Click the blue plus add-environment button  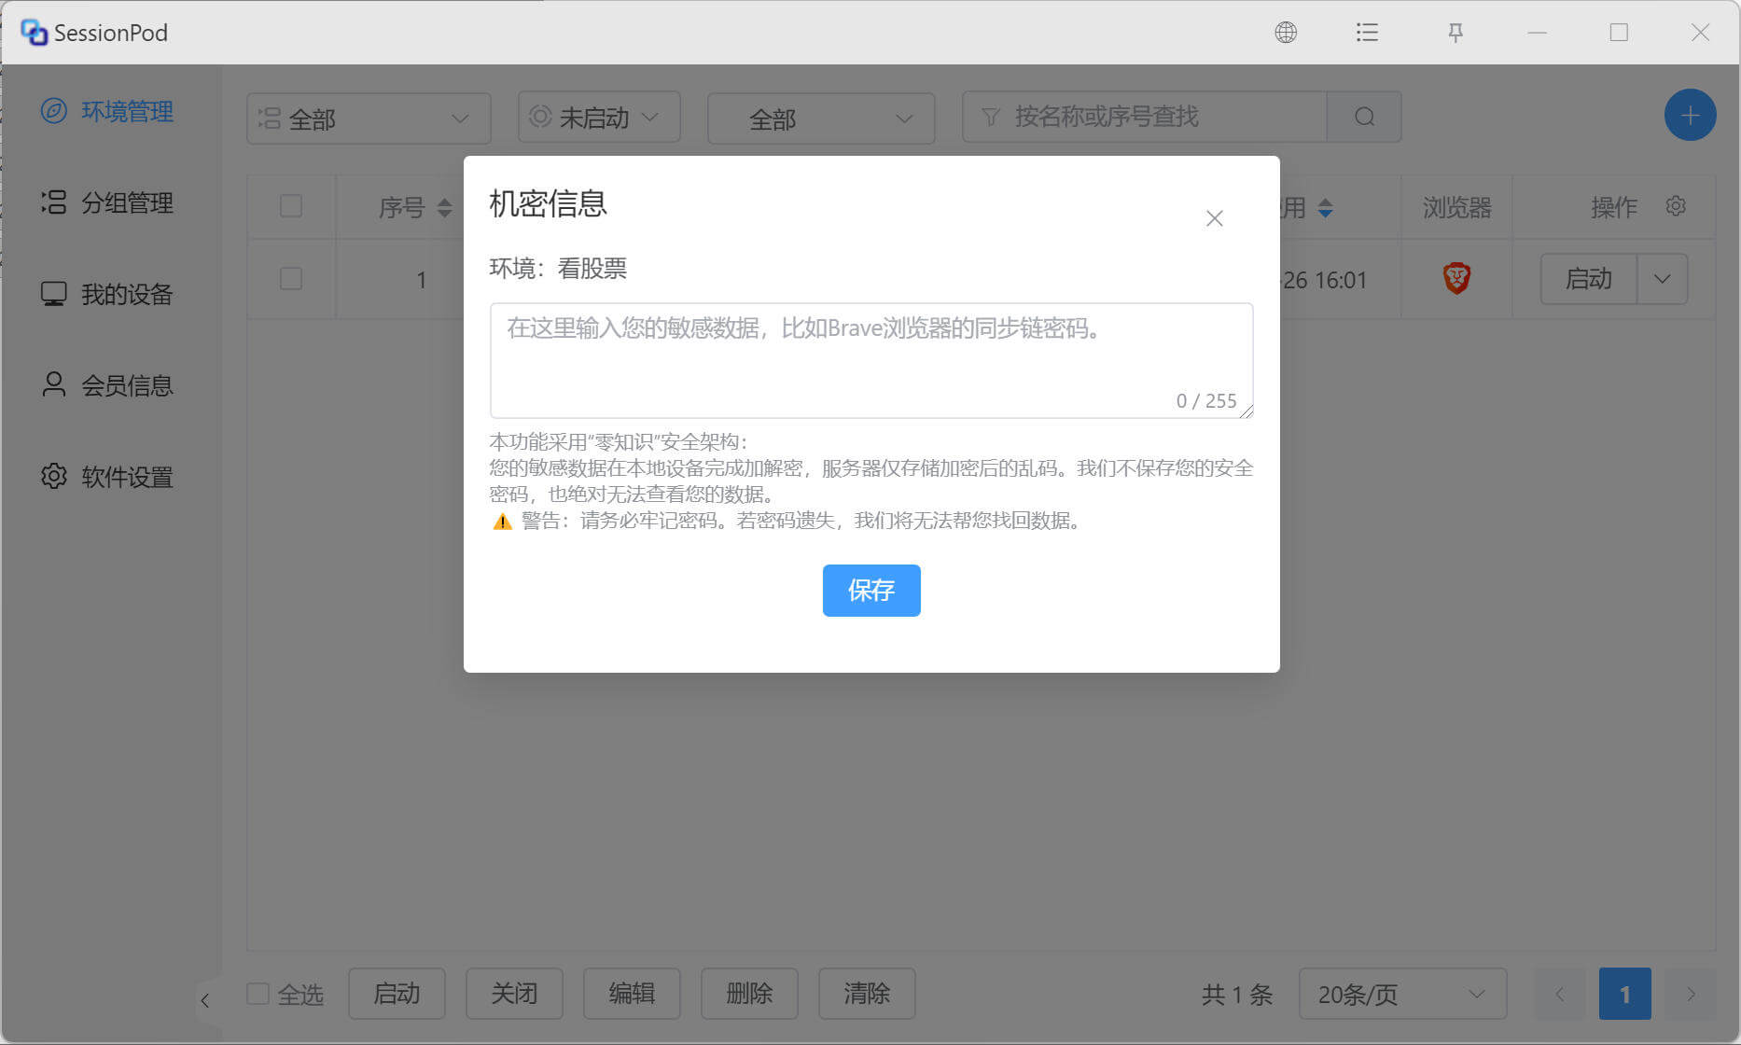pos(1690,116)
